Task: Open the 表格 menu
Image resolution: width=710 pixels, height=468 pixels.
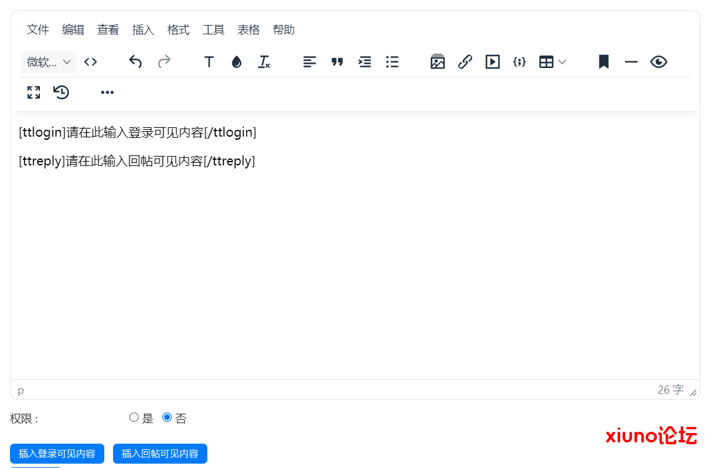Action: (x=249, y=30)
